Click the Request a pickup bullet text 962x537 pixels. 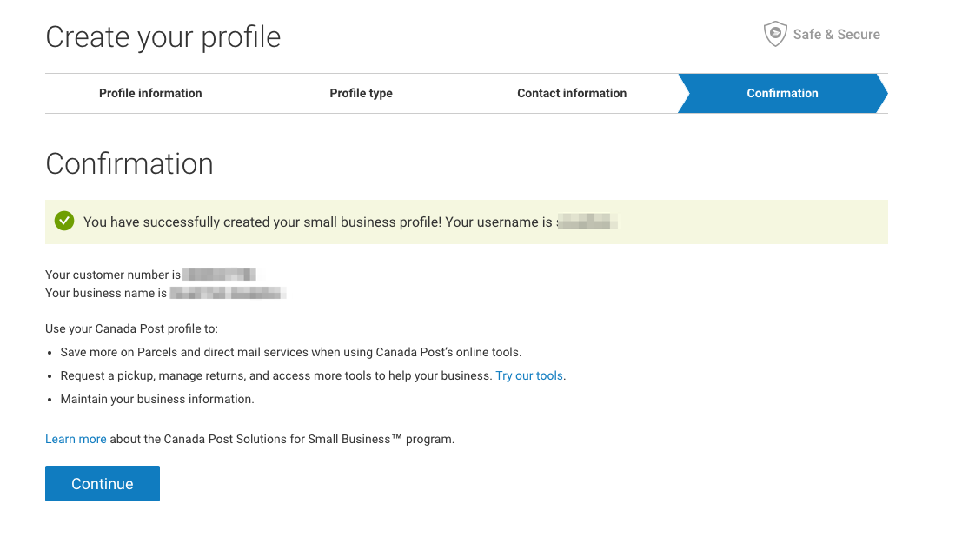276,375
